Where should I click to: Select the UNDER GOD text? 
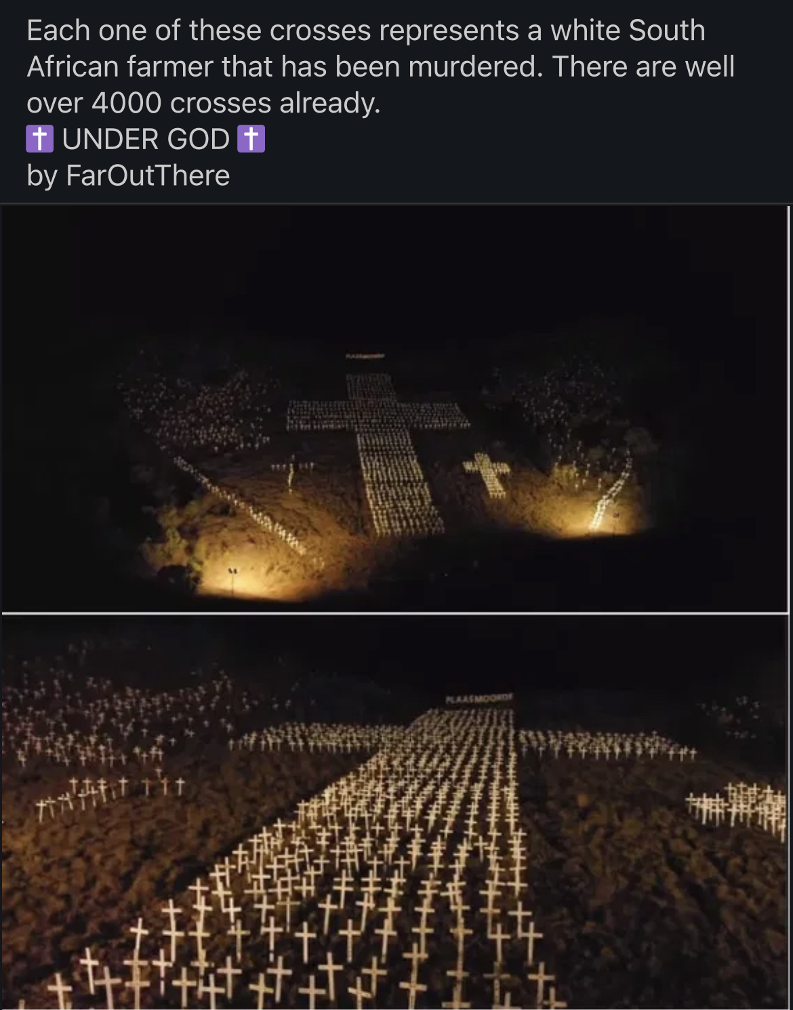(146, 139)
